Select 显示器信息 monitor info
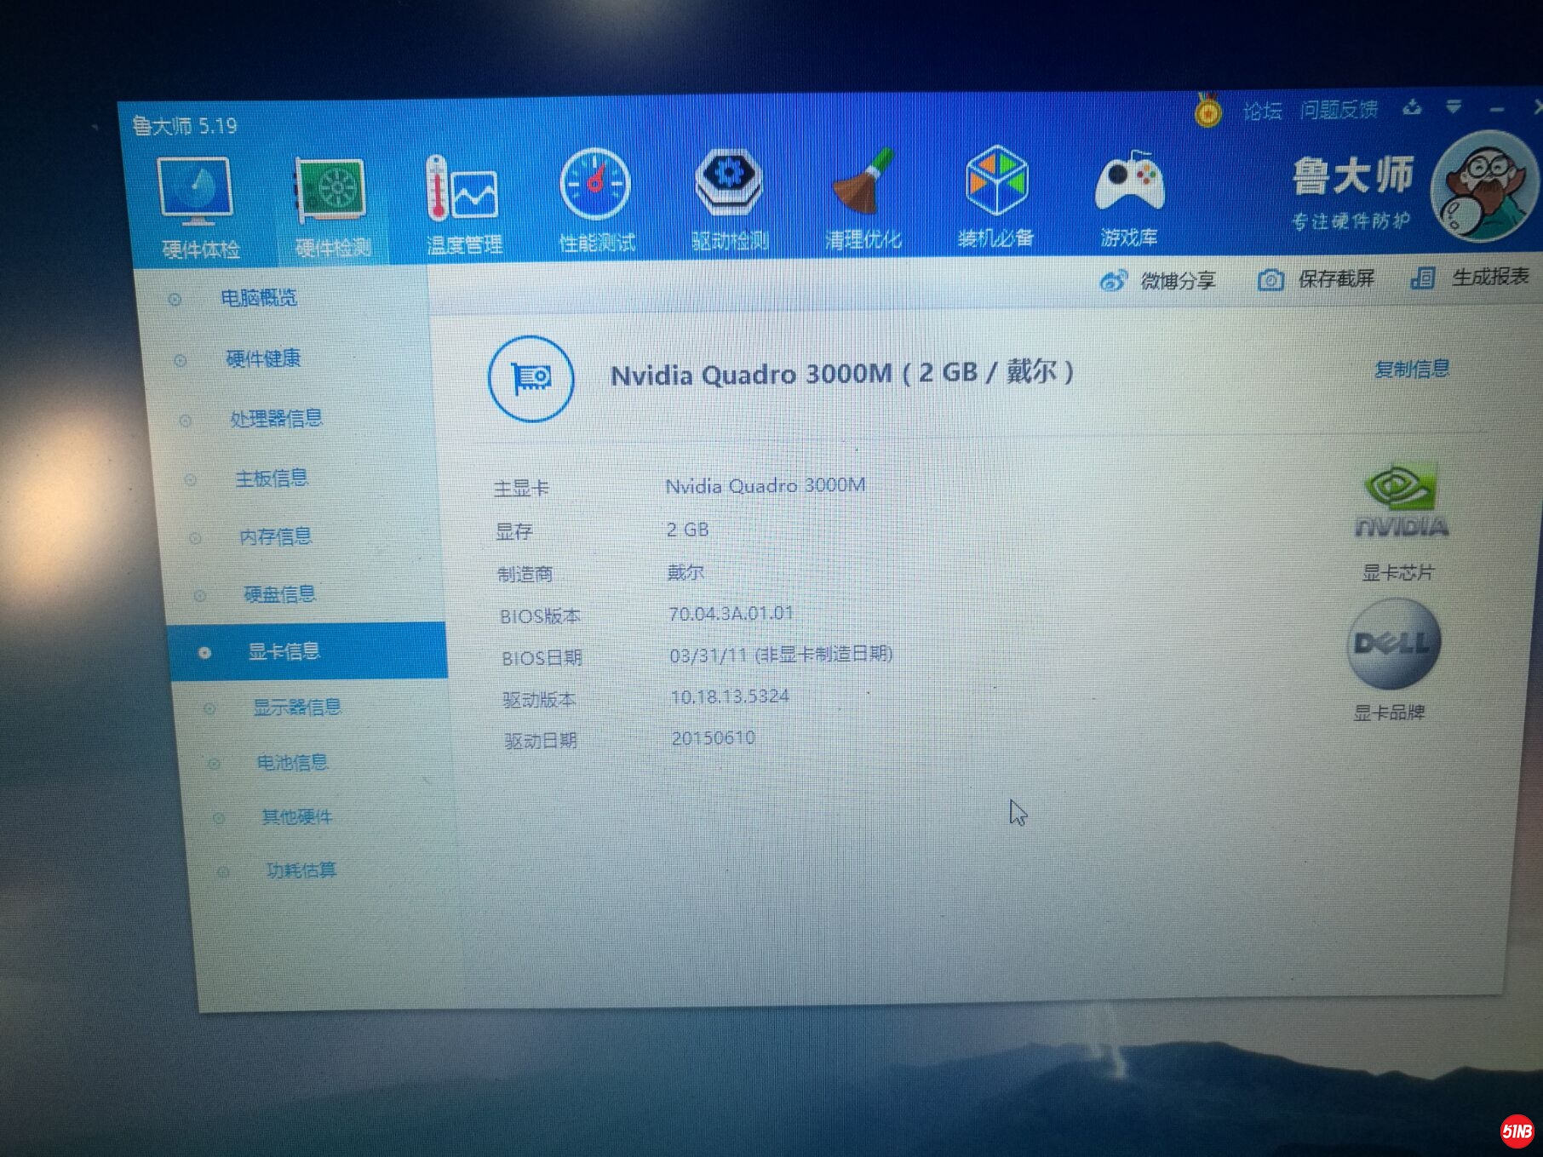This screenshot has width=1543, height=1157. tap(296, 707)
